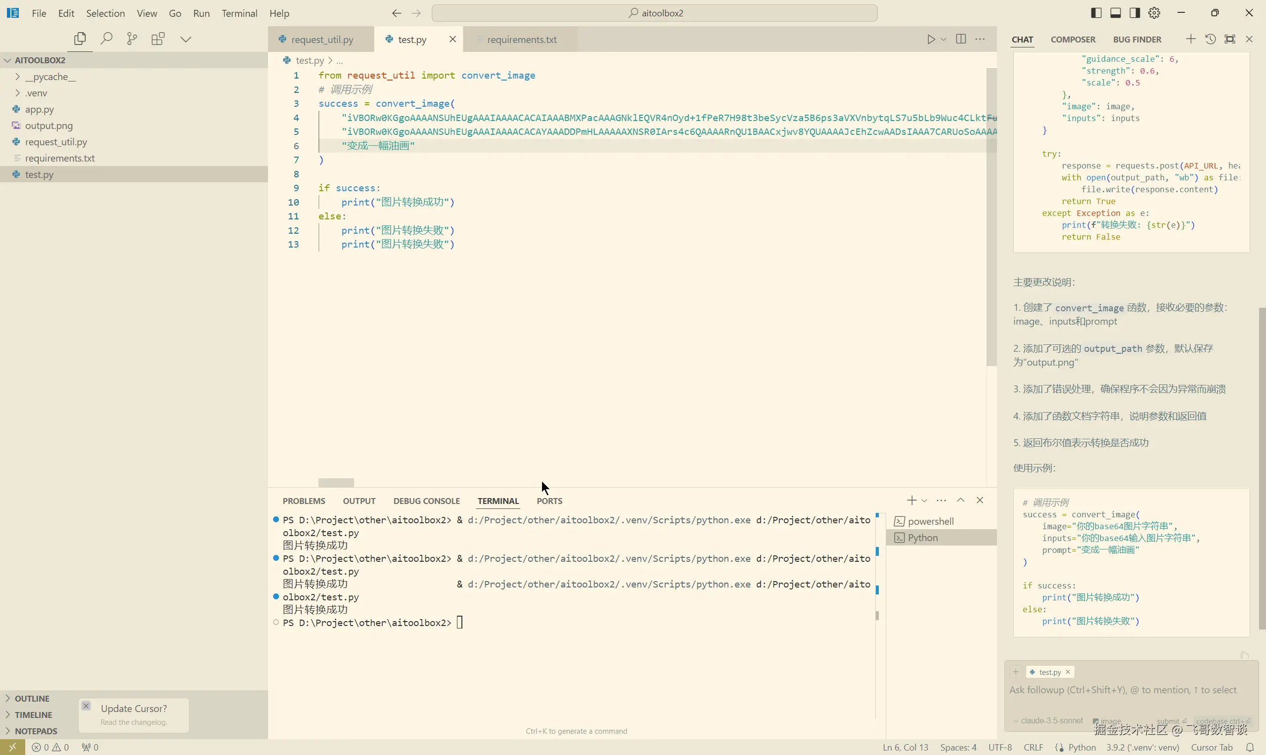This screenshot has width=1266, height=755.
Task: Click the editor horizontal scrollbar thumb
Action: pyautogui.click(x=336, y=482)
